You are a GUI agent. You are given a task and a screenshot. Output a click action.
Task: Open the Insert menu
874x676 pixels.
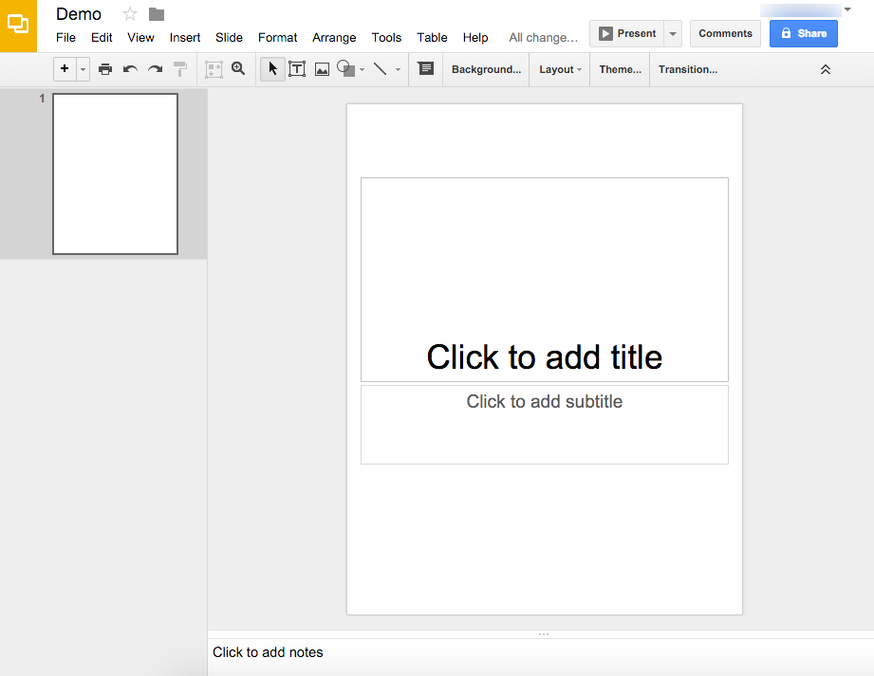184,37
